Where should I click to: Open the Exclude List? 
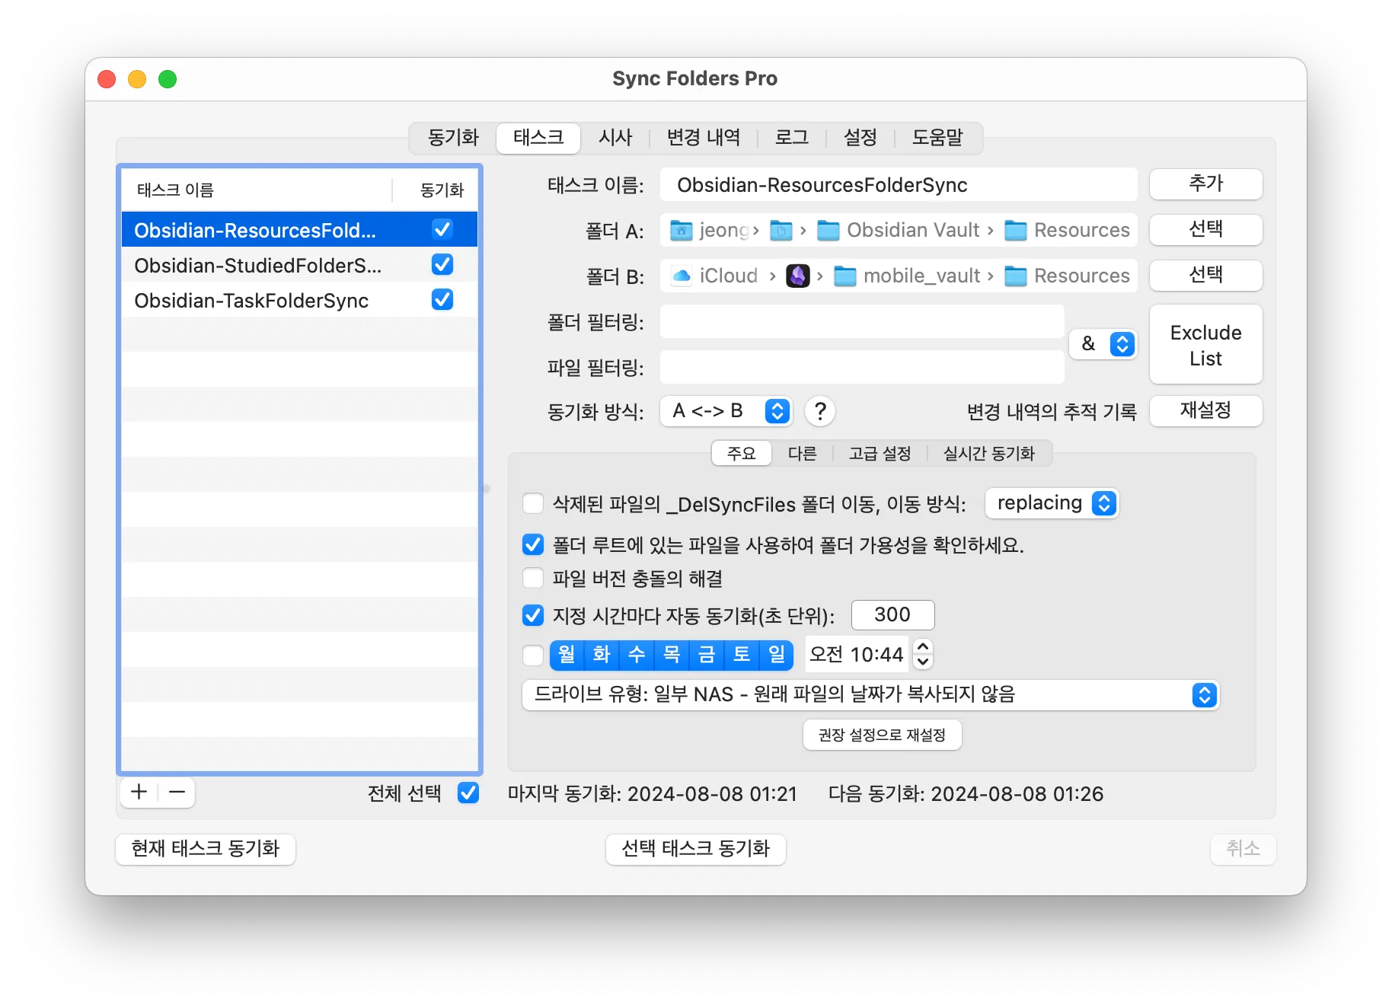point(1205,345)
